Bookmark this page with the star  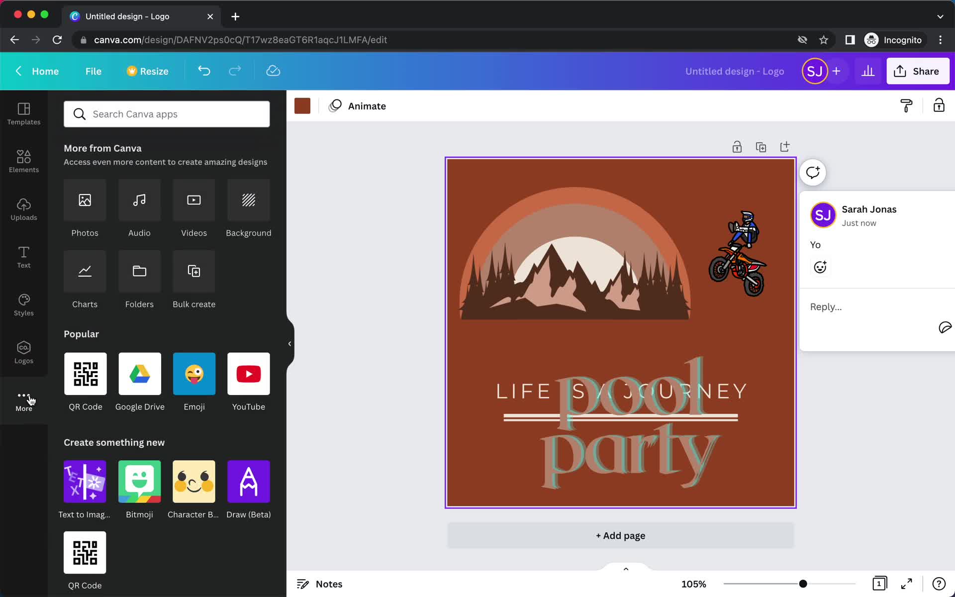824,40
